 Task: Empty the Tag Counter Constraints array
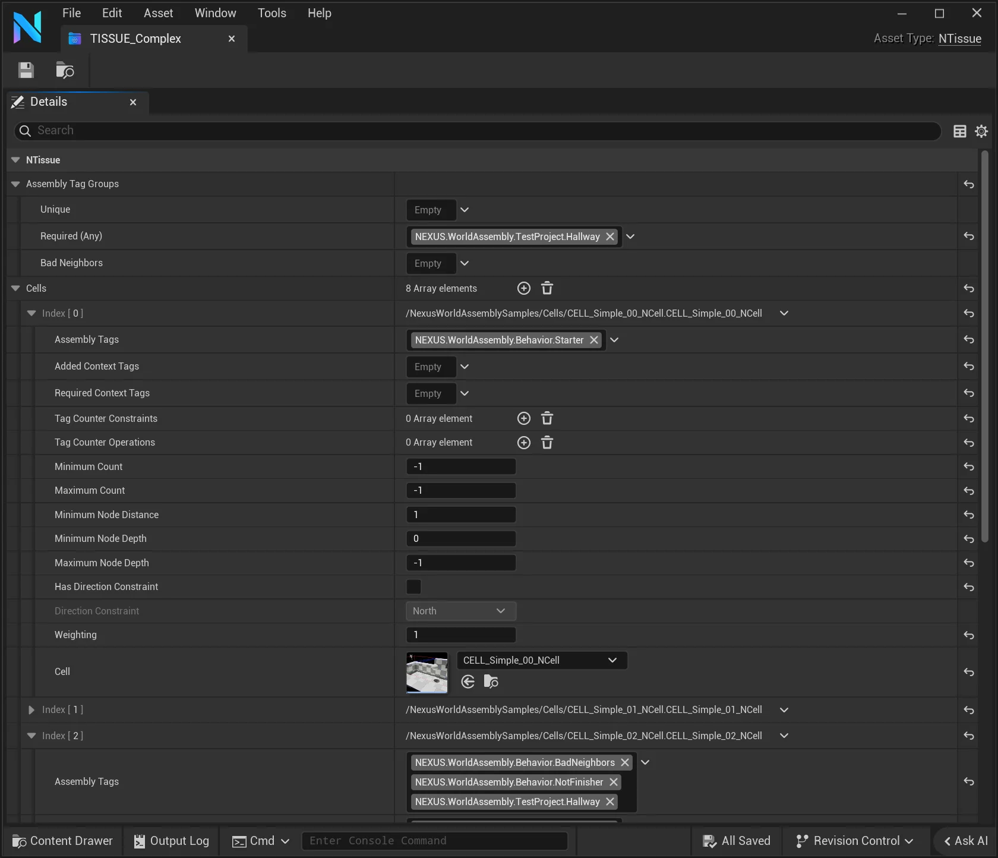point(547,418)
